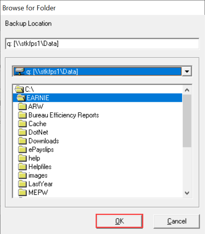205x234 pixels.
Task: Click the folder icon next to Downloads
Action: pos(22,141)
